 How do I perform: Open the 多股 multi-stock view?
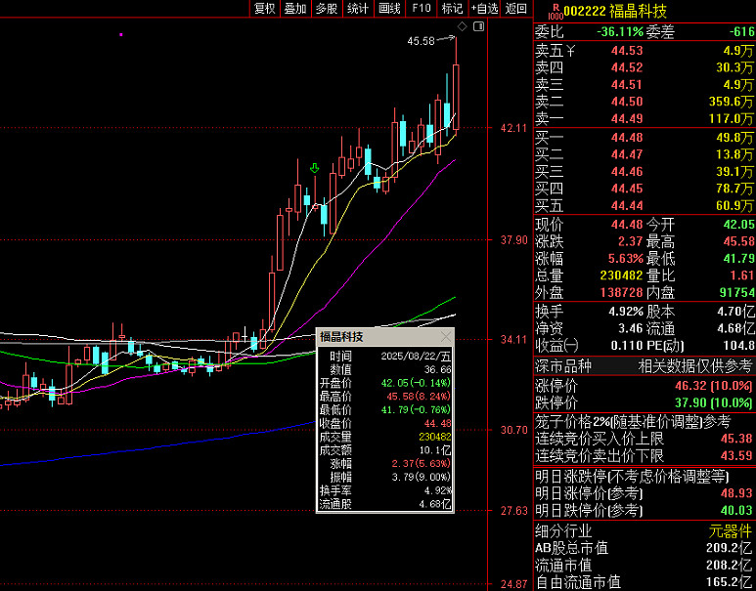pos(327,8)
